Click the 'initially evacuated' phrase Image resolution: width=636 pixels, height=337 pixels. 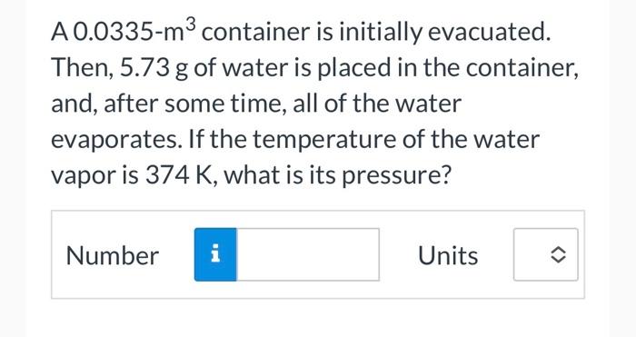442,32
